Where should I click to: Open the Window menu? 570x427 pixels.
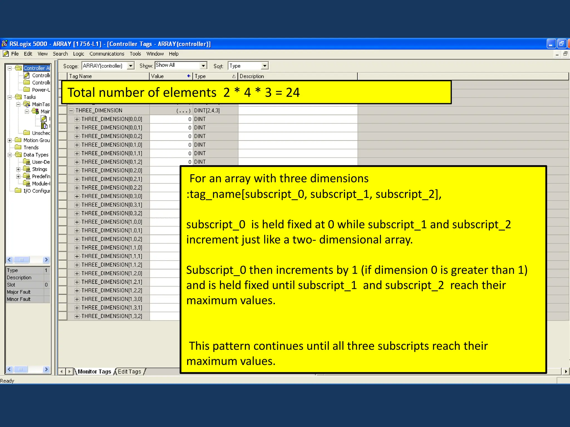pyautogui.click(x=155, y=54)
